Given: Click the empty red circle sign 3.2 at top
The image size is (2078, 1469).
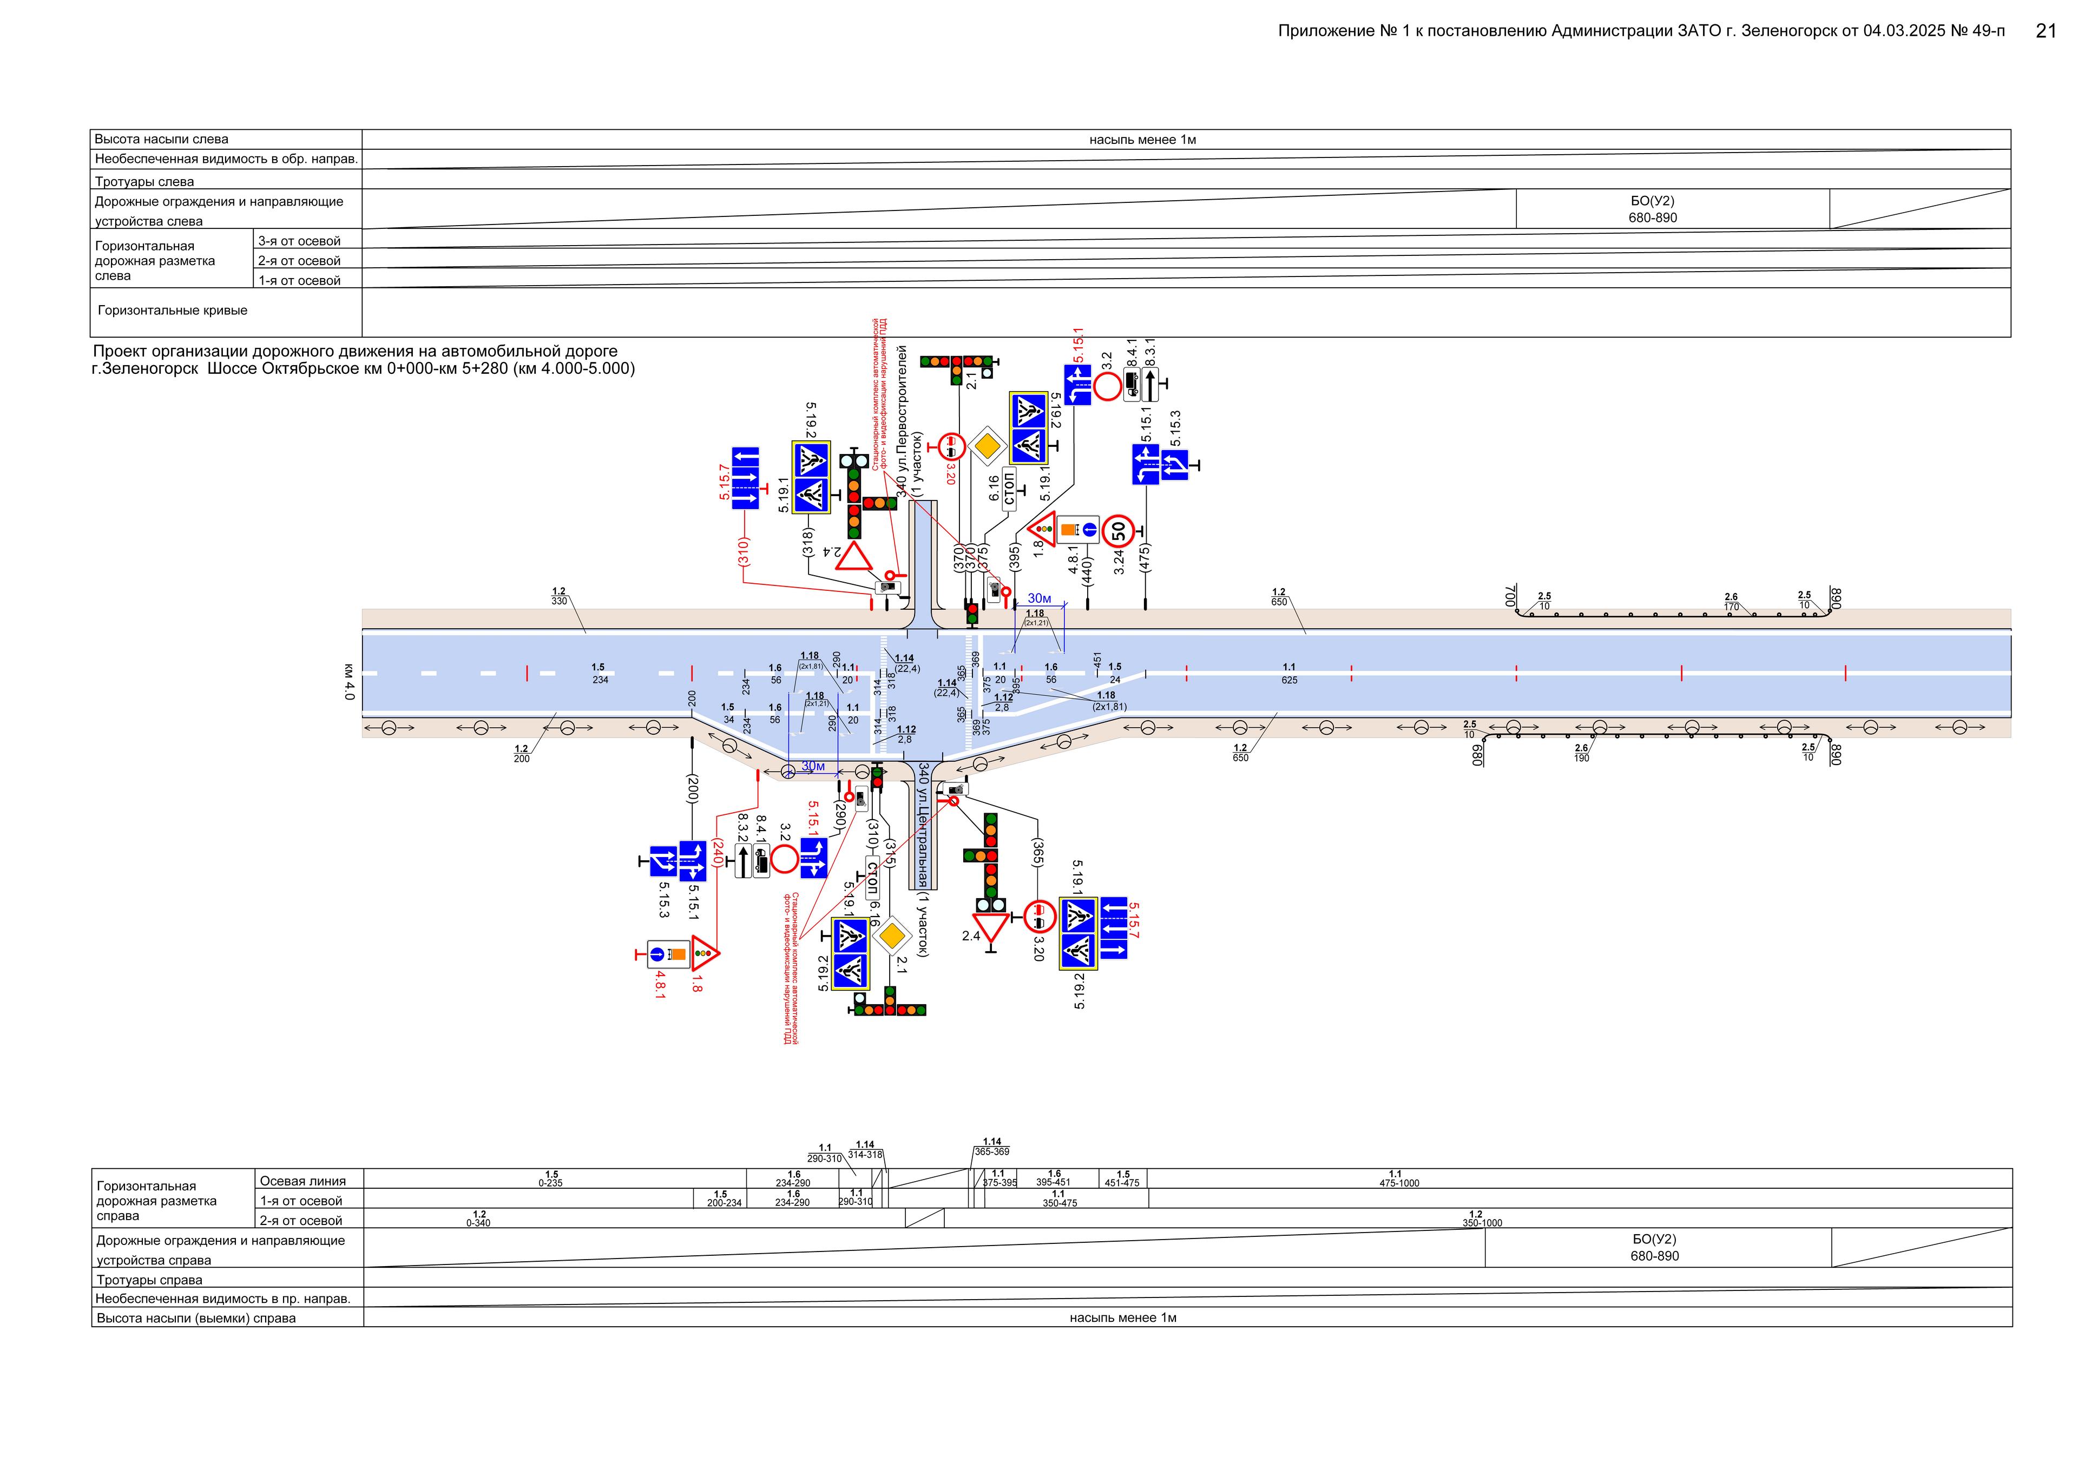Looking at the screenshot, I should point(1107,387).
